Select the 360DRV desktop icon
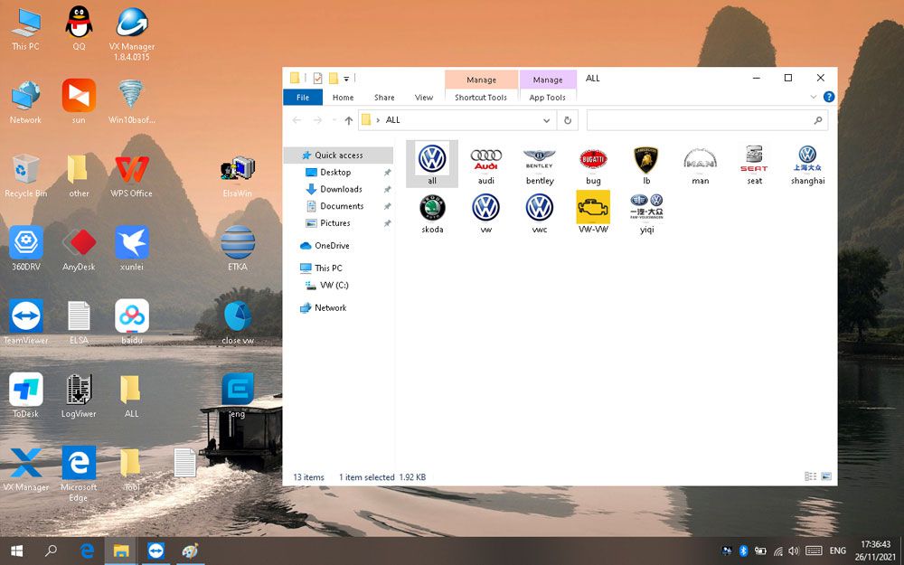The height and width of the screenshot is (565, 904). tap(26, 248)
